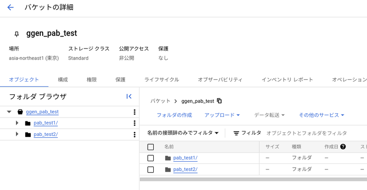Copy the bucket name ggen_pab_test to the clipboard
Image resolution: width=367 pixels, height=190 pixels.
tap(219, 101)
